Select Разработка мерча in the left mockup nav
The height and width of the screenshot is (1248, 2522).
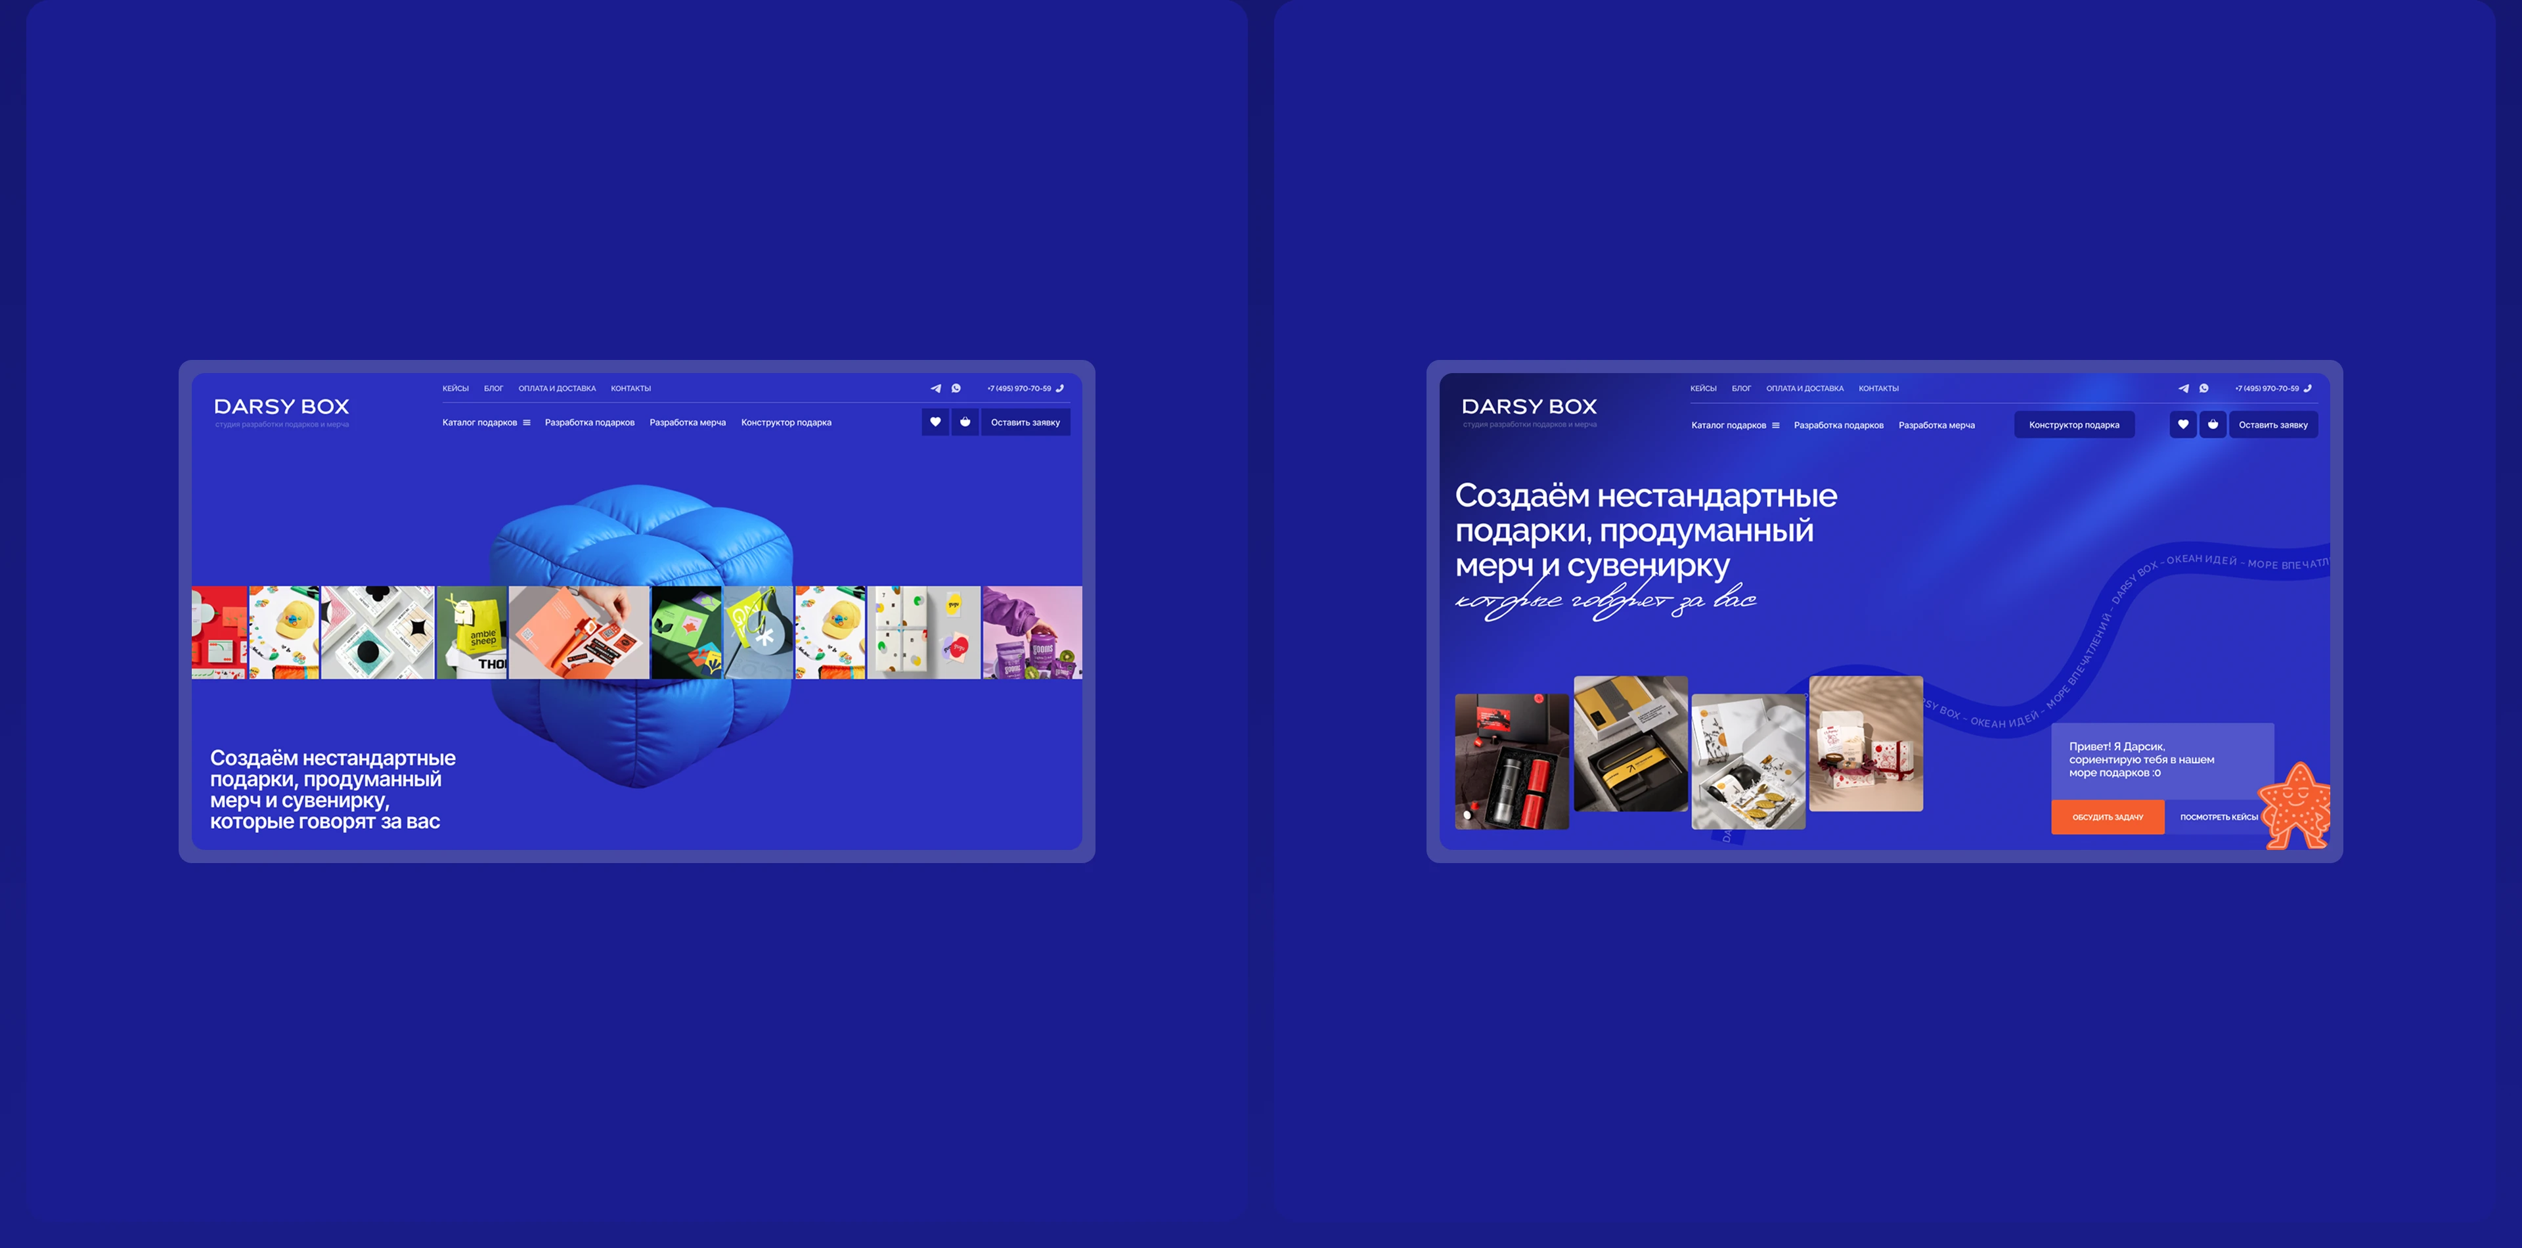(x=687, y=423)
